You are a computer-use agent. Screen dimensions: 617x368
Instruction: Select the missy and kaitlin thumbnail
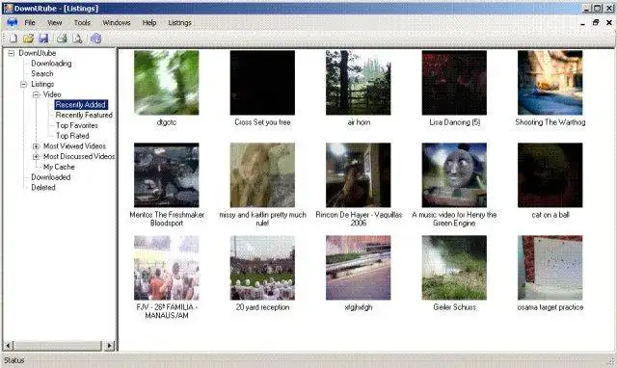coord(262,175)
